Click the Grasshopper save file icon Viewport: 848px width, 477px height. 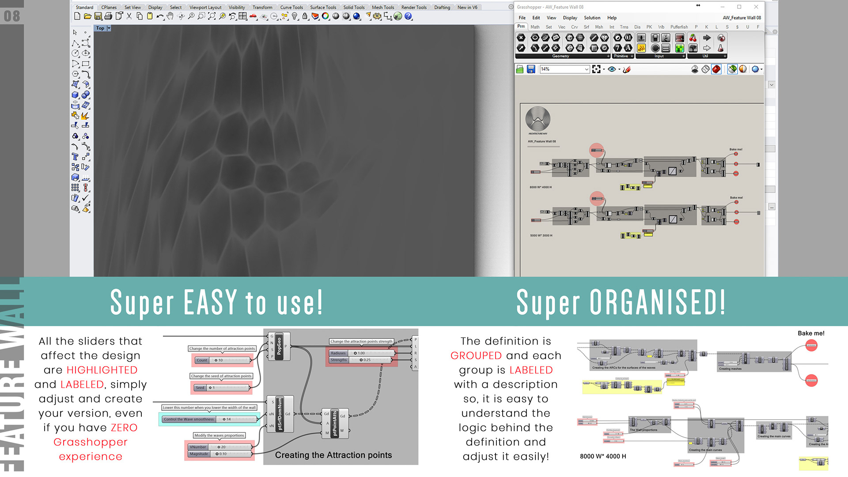(x=531, y=69)
